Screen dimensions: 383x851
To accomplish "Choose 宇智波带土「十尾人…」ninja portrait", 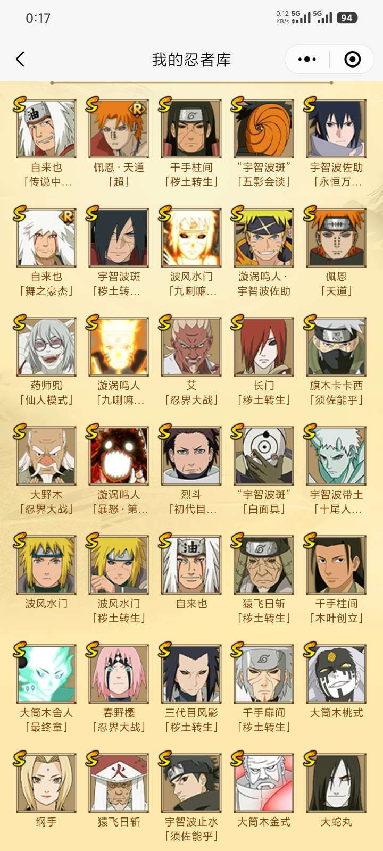I will pyautogui.click(x=336, y=456).
